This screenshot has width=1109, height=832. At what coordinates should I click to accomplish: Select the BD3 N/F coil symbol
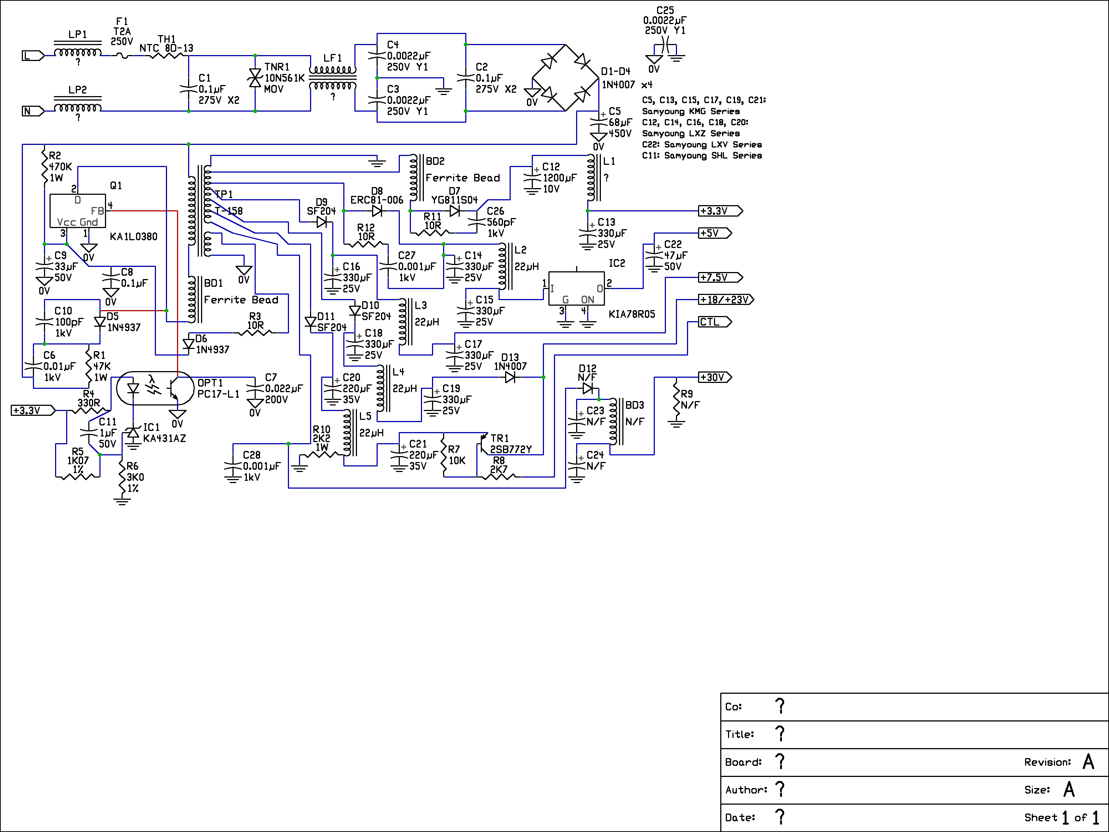point(615,421)
